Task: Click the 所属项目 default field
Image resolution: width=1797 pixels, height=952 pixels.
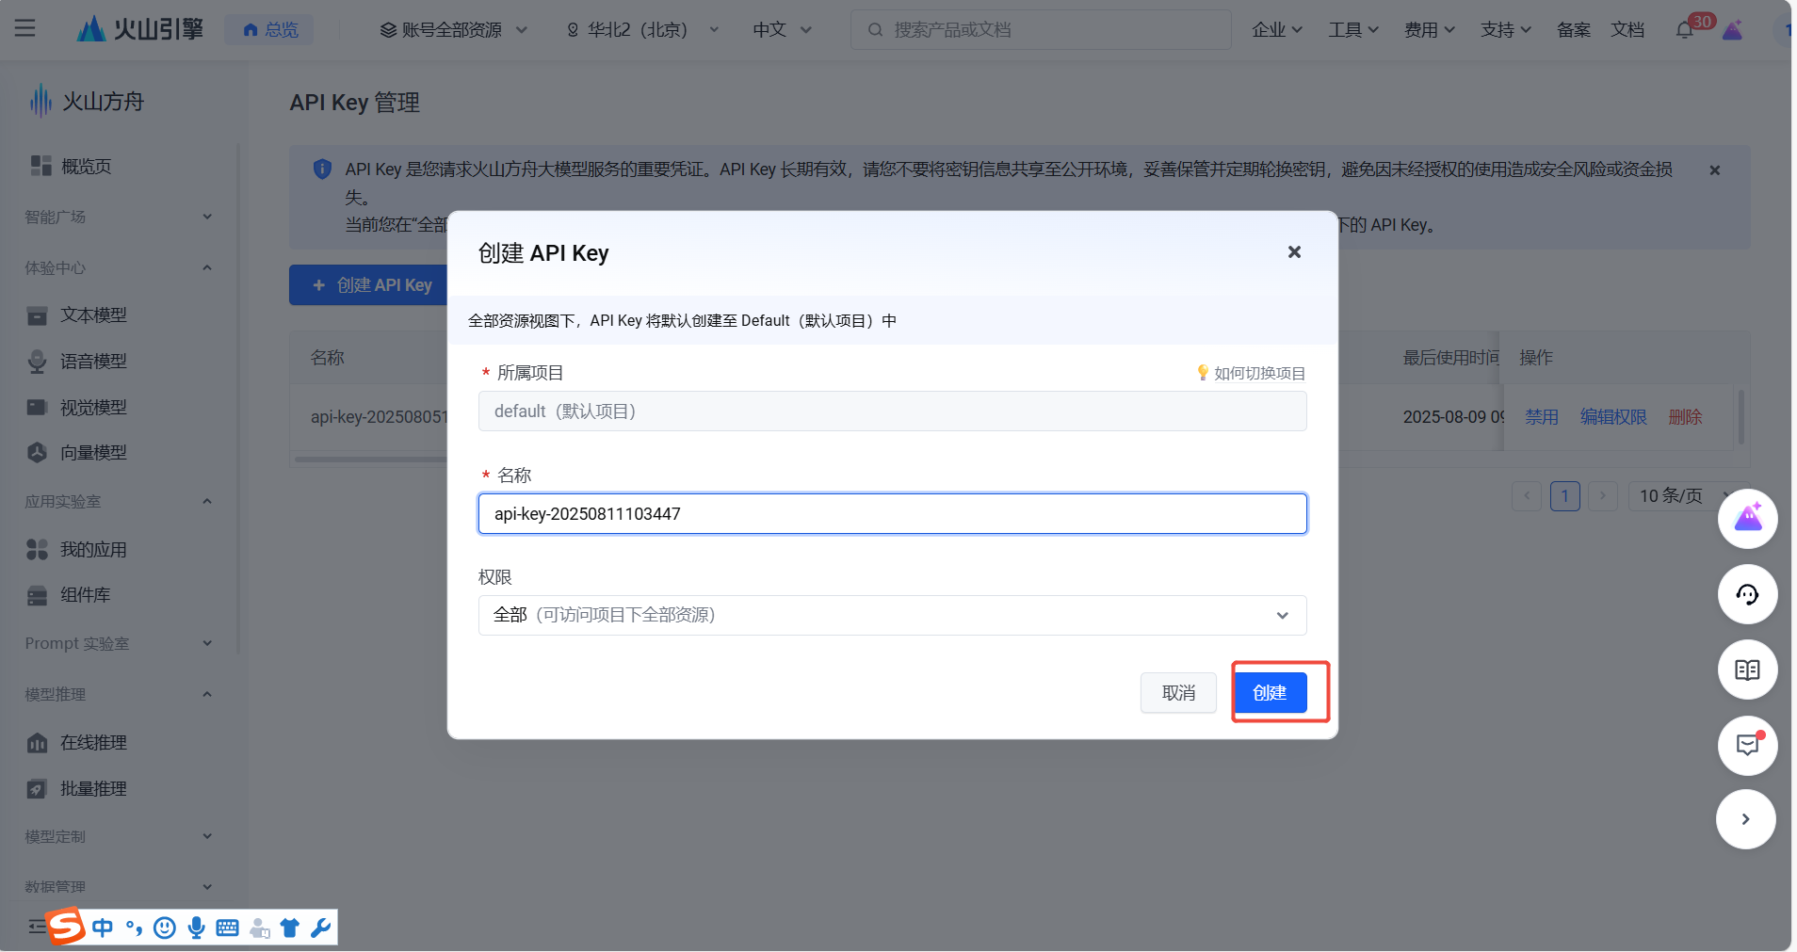Action: pos(892,411)
